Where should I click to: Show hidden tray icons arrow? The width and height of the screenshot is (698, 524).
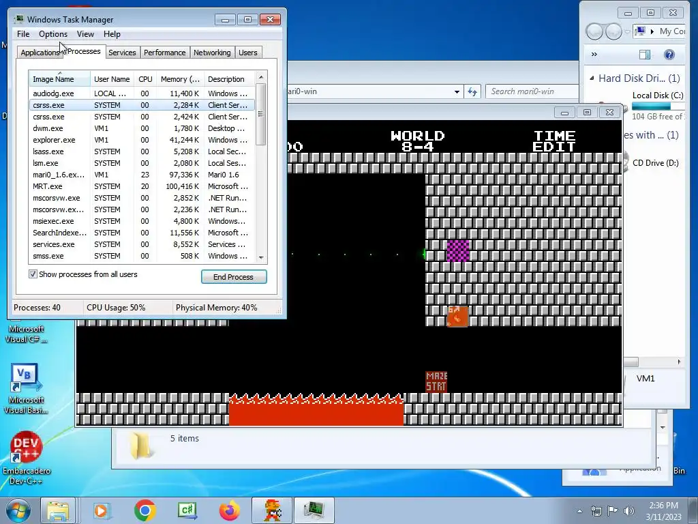click(x=579, y=511)
